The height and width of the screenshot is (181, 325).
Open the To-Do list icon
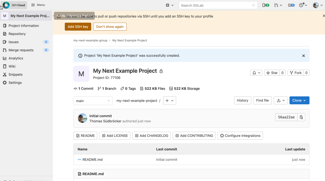click(291, 5)
